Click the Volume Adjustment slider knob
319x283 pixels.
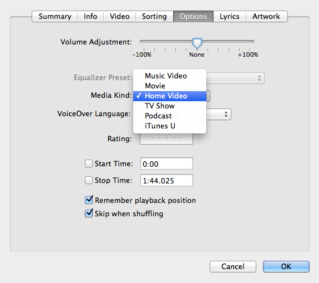tap(197, 43)
